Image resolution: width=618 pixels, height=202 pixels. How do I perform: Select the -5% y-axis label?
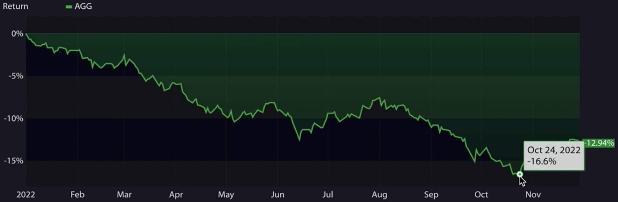pos(16,76)
